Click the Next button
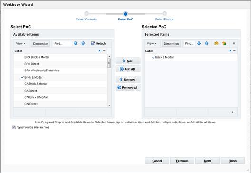251x173 pixels. (x=207, y=161)
